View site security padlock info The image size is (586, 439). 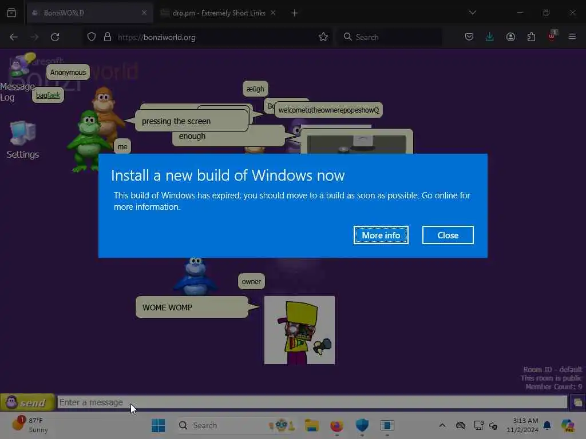coord(108,37)
